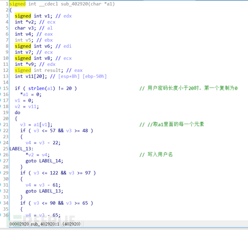Click 'int v7;' declaration on line 9

point(24,52)
